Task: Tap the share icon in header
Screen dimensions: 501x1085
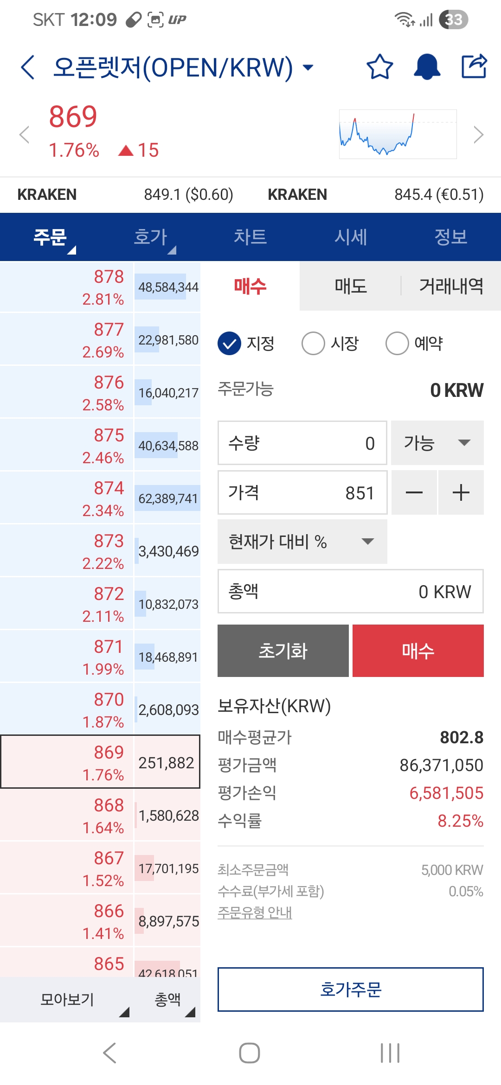Action: (x=474, y=66)
